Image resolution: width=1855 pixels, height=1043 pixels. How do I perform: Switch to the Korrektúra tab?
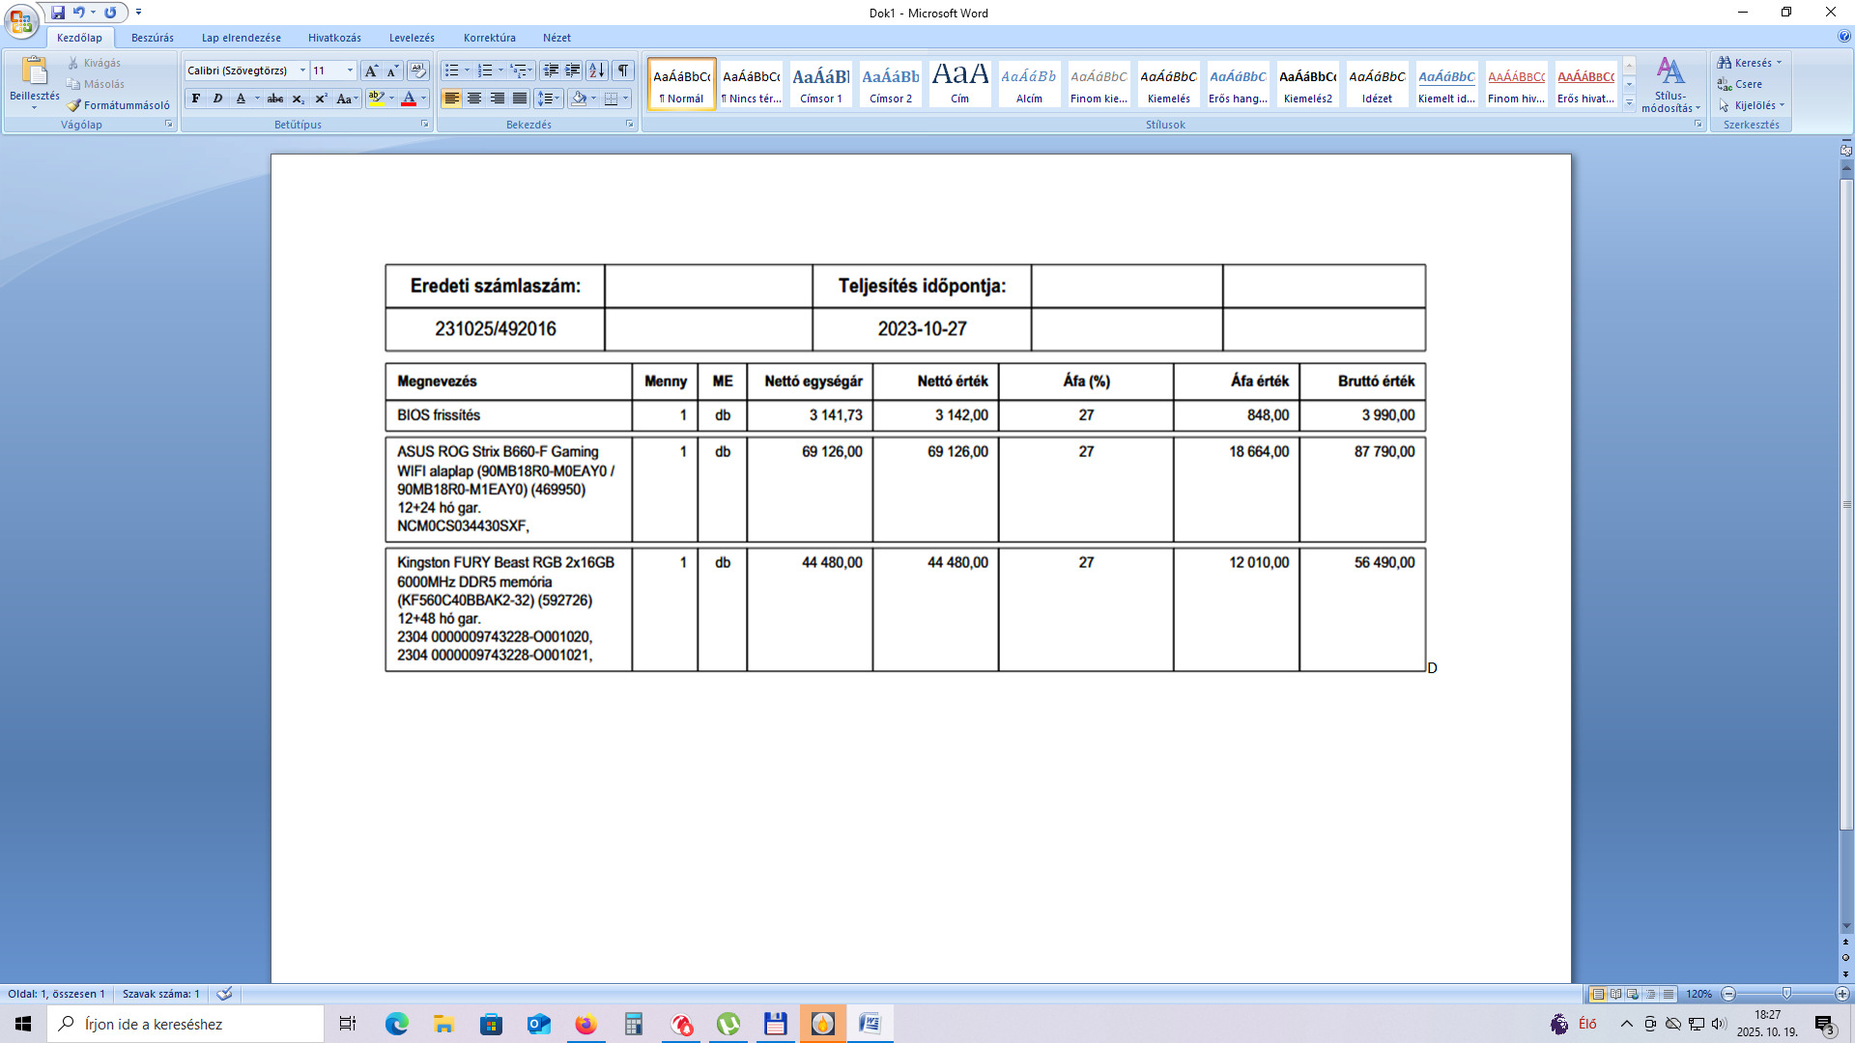(489, 38)
